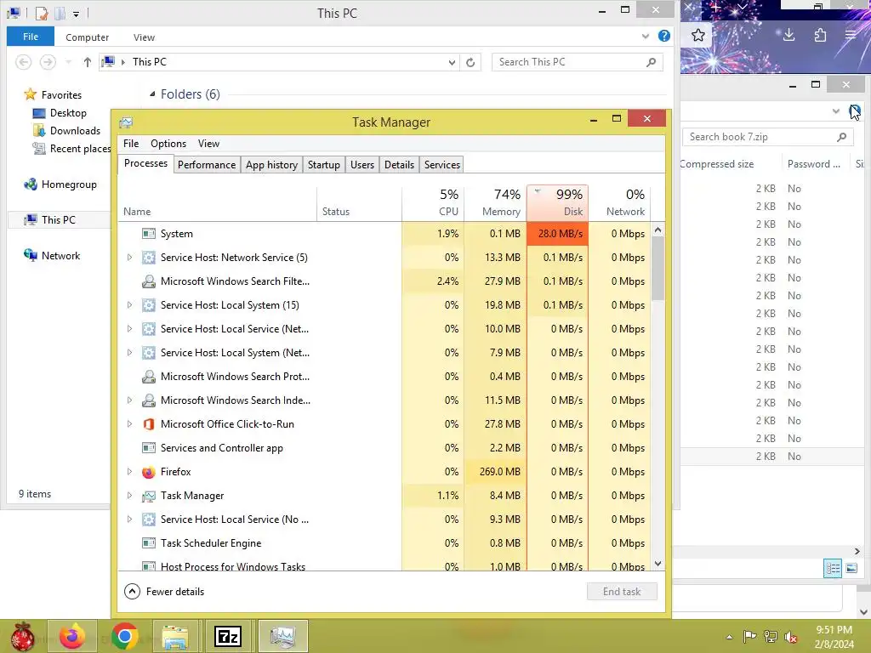Open Firefox from the taskbar
This screenshot has height=653, width=871.
[x=72, y=636]
